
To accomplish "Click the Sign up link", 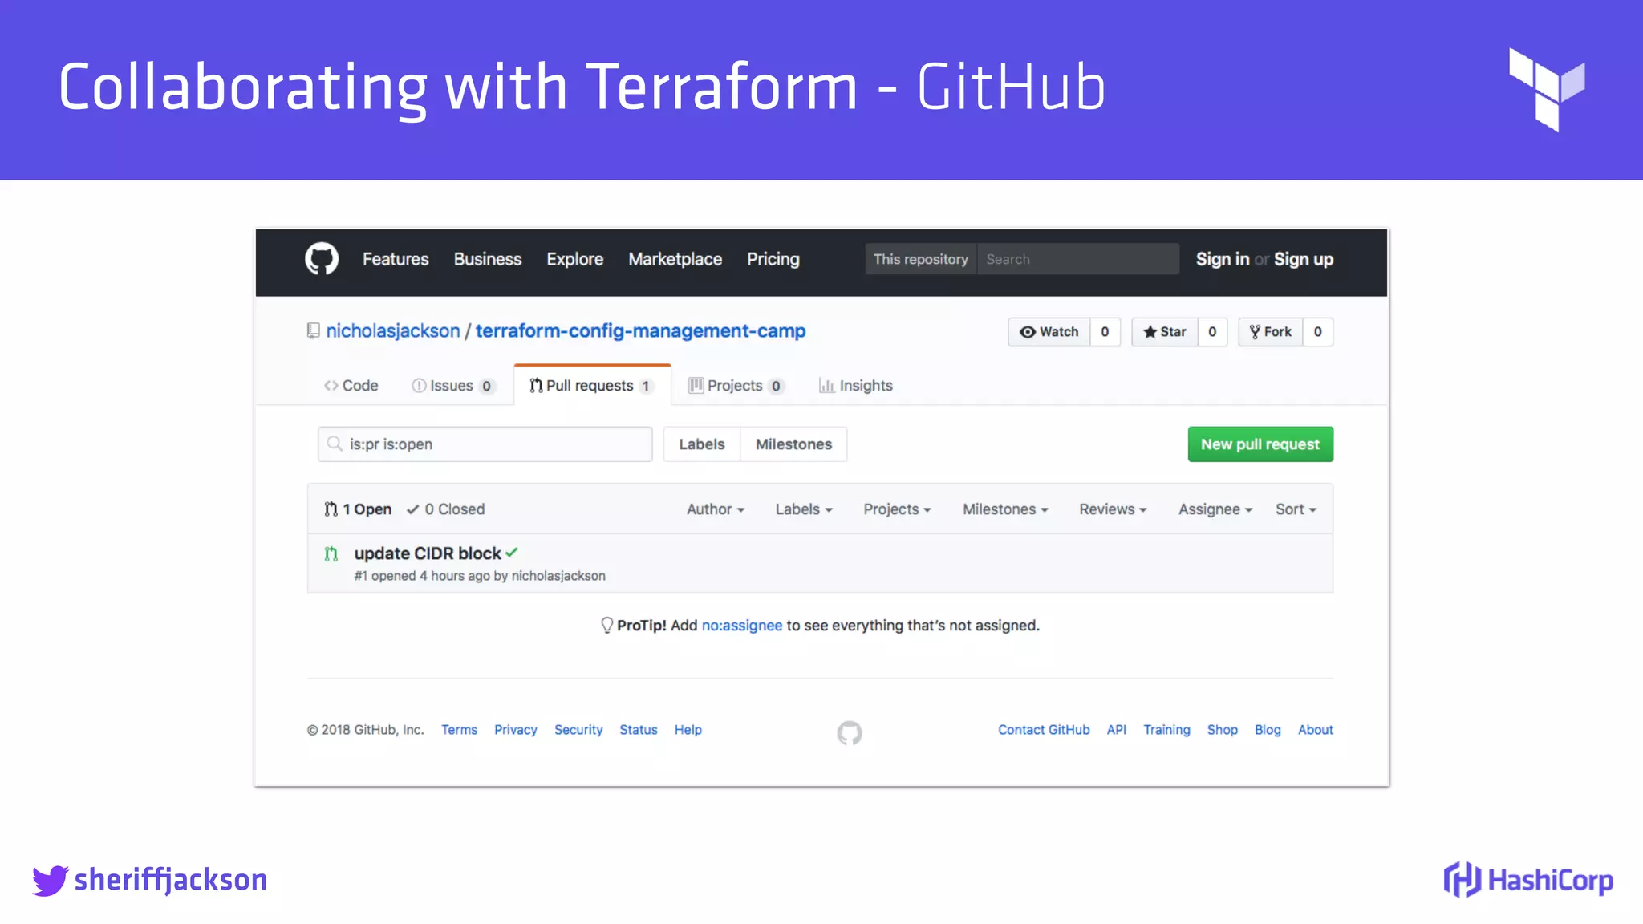I will pos(1304,259).
